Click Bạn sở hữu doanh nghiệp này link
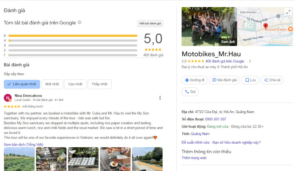This screenshot has height=171, width=295. [x=237, y=142]
